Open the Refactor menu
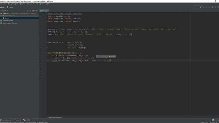The width and height of the screenshot is (219, 123). pyautogui.click(x=23, y=4)
